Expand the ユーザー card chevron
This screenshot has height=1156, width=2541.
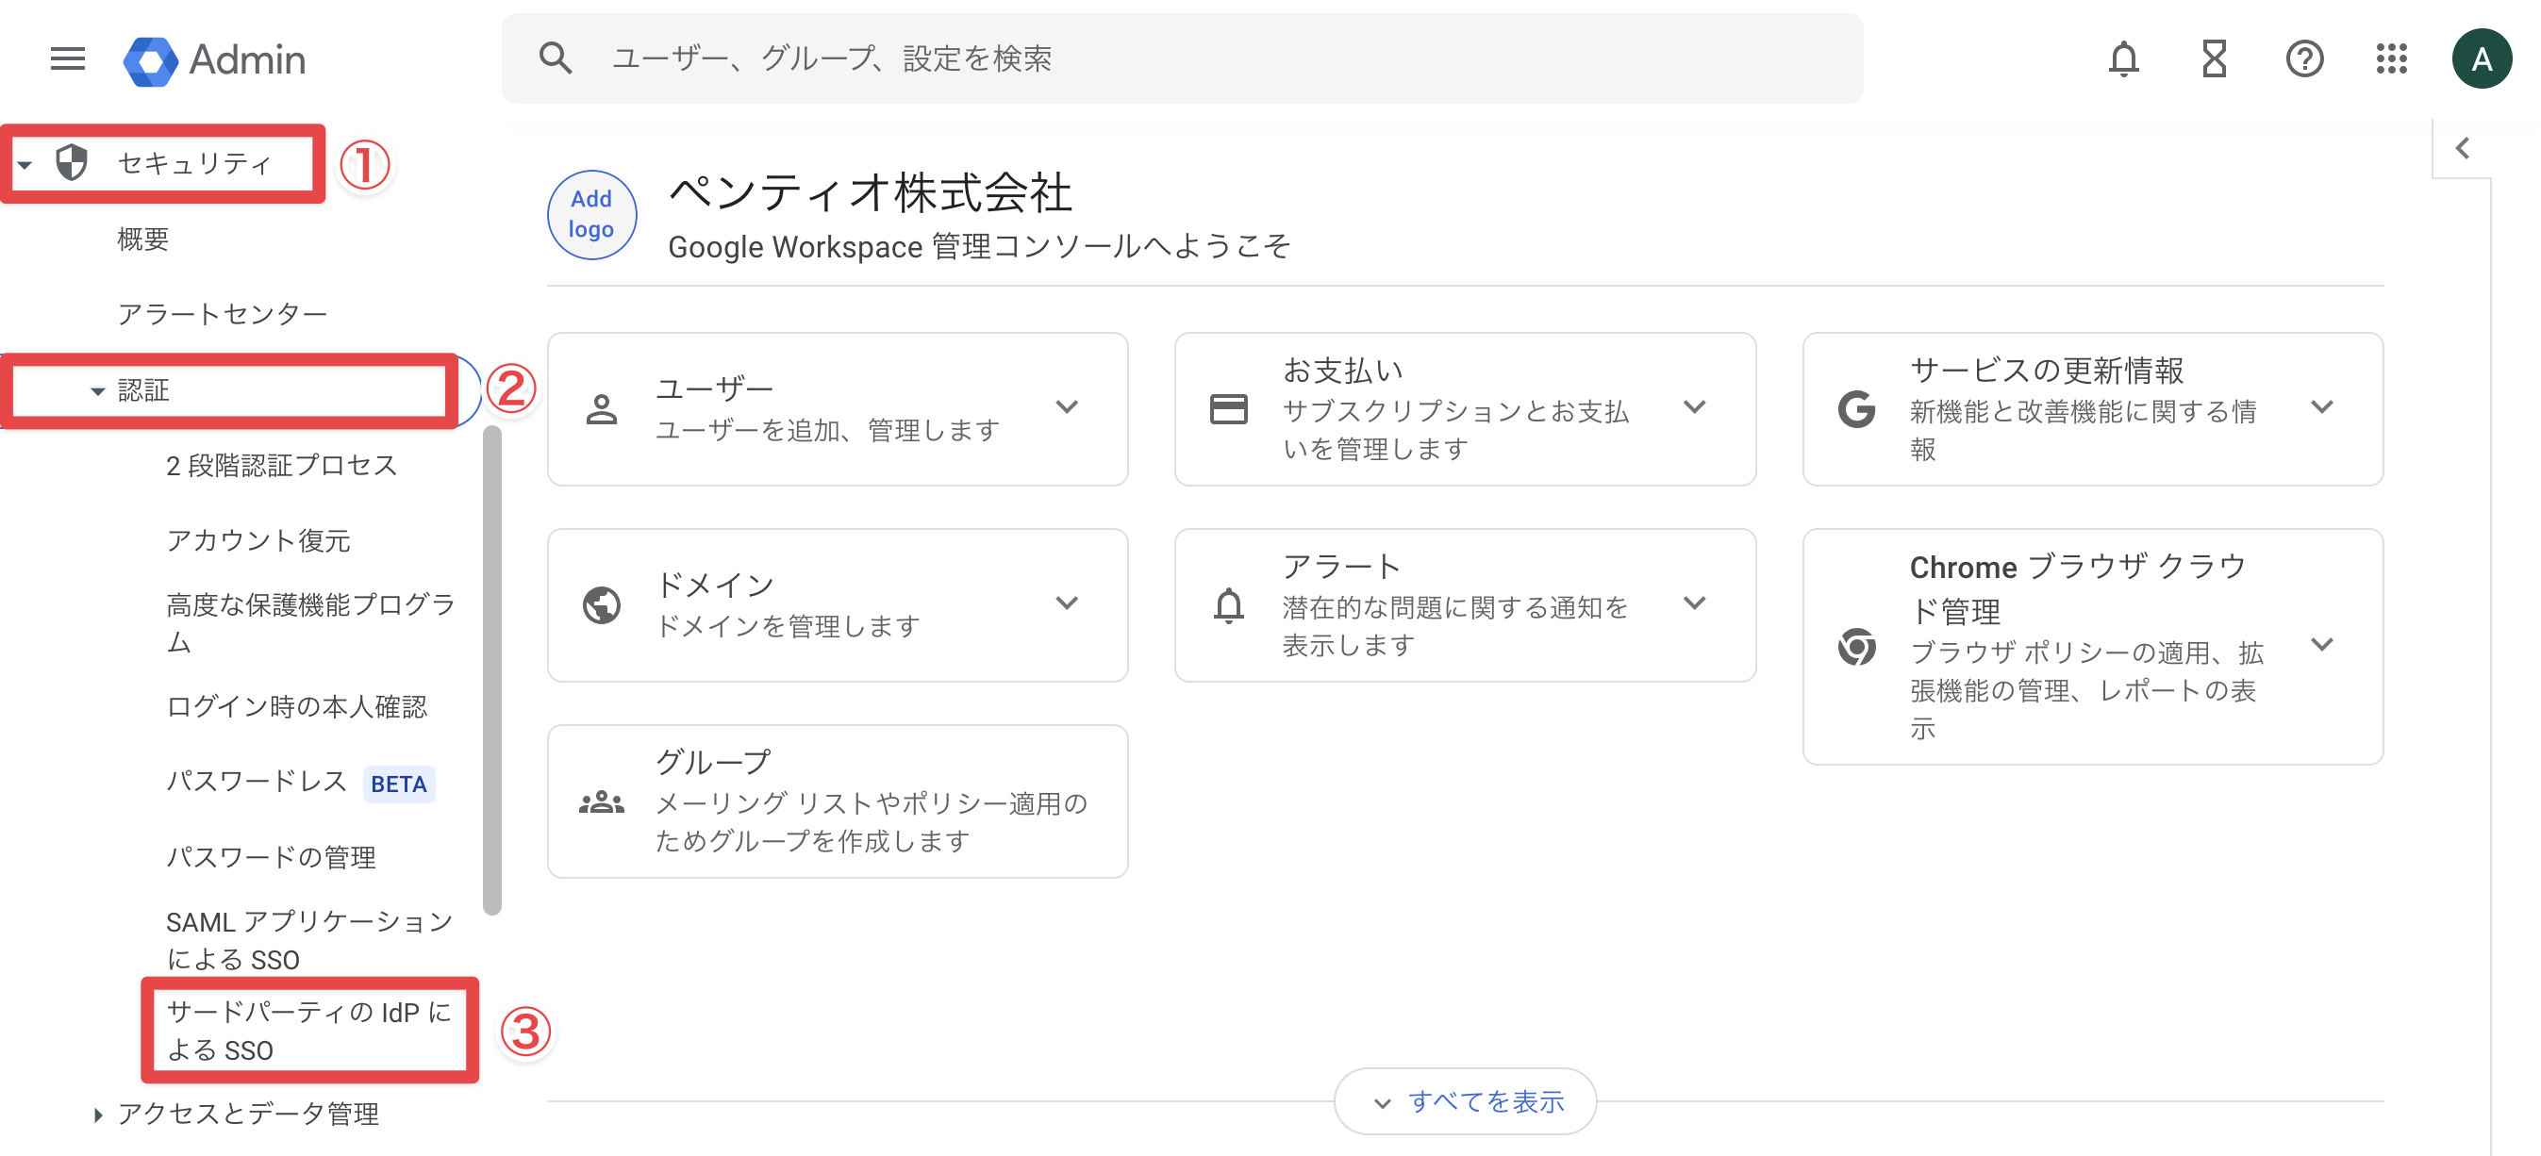[1067, 406]
